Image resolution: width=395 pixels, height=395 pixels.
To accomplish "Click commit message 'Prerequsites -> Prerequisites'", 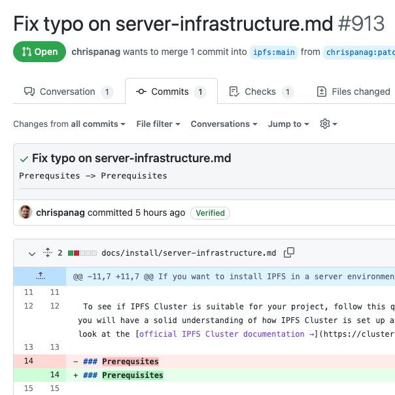I will pyautogui.click(x=93, y=175).
